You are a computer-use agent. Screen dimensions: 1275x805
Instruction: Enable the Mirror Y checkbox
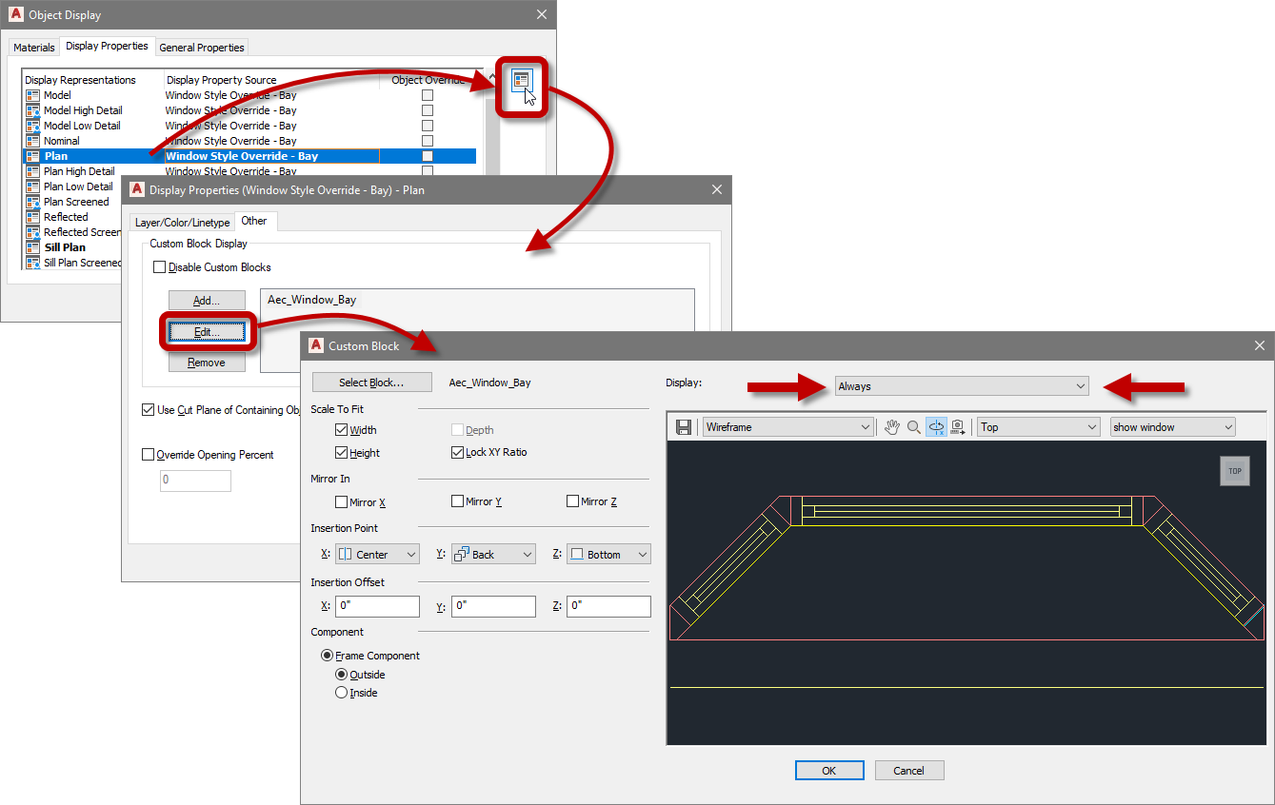[457, 501]
